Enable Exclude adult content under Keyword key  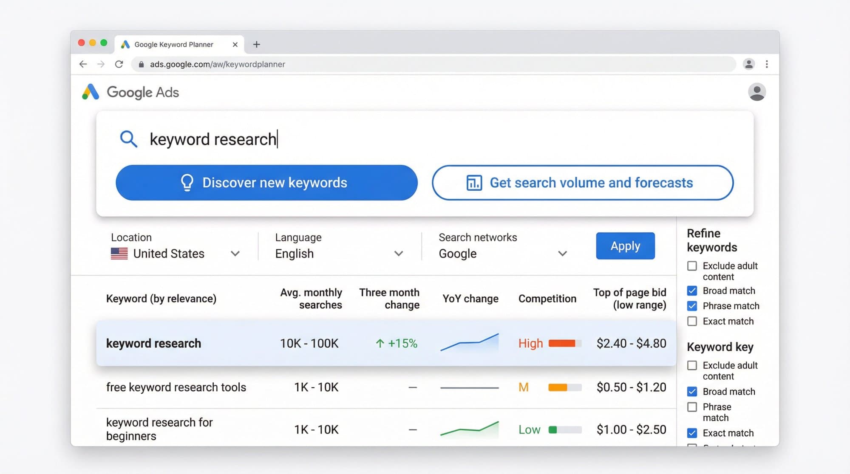click(692, 365)
